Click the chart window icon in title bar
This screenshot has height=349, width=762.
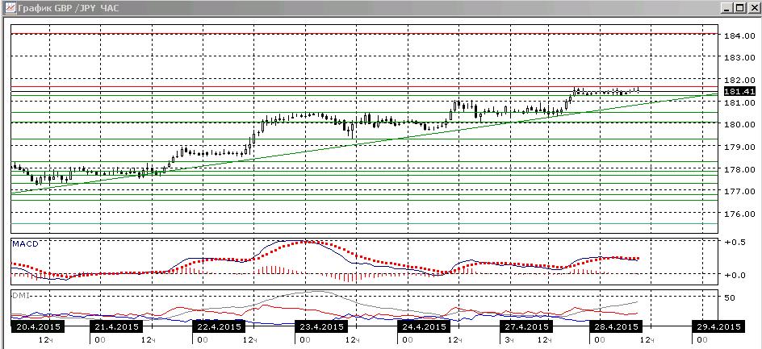10,8
